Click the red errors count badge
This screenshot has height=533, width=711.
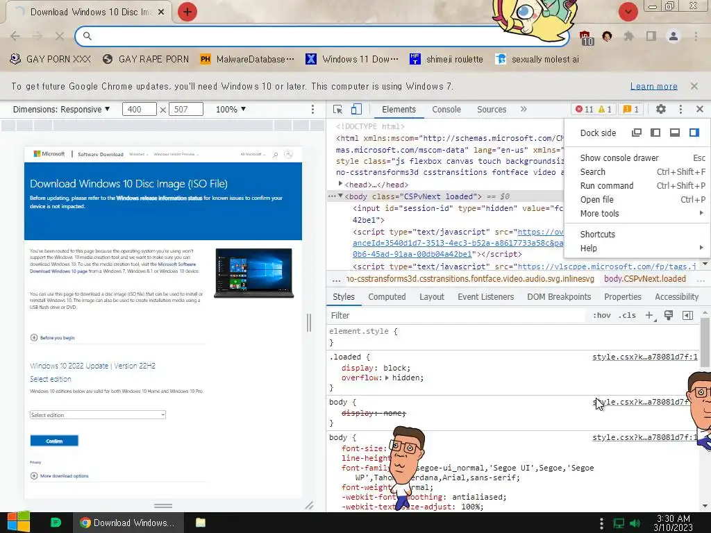tap(585, 109)
